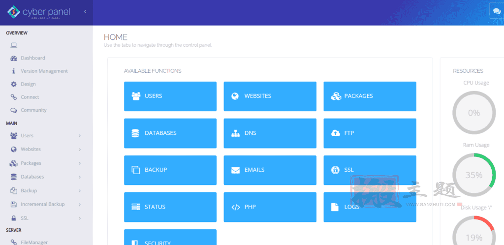Click the HOME page heading
The image size is (504, 245).
point(115,37)
